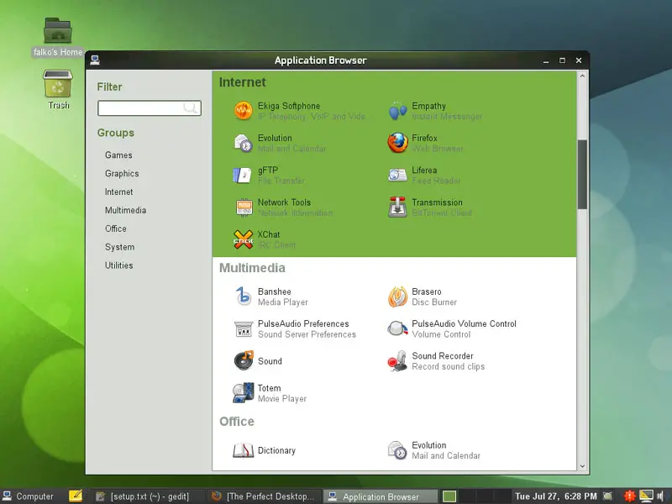672x504 pixels.
Task: Click inside the Filter search field
Action: 150,108
